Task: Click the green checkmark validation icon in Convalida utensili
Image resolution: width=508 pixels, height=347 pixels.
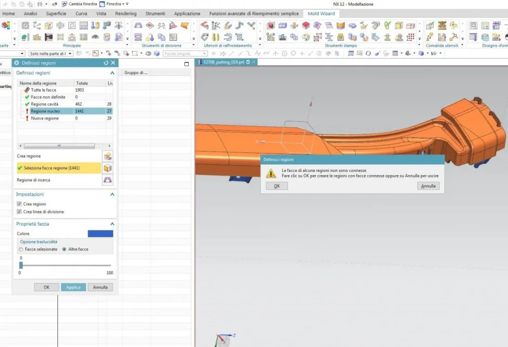Action: tap(430, 25)
